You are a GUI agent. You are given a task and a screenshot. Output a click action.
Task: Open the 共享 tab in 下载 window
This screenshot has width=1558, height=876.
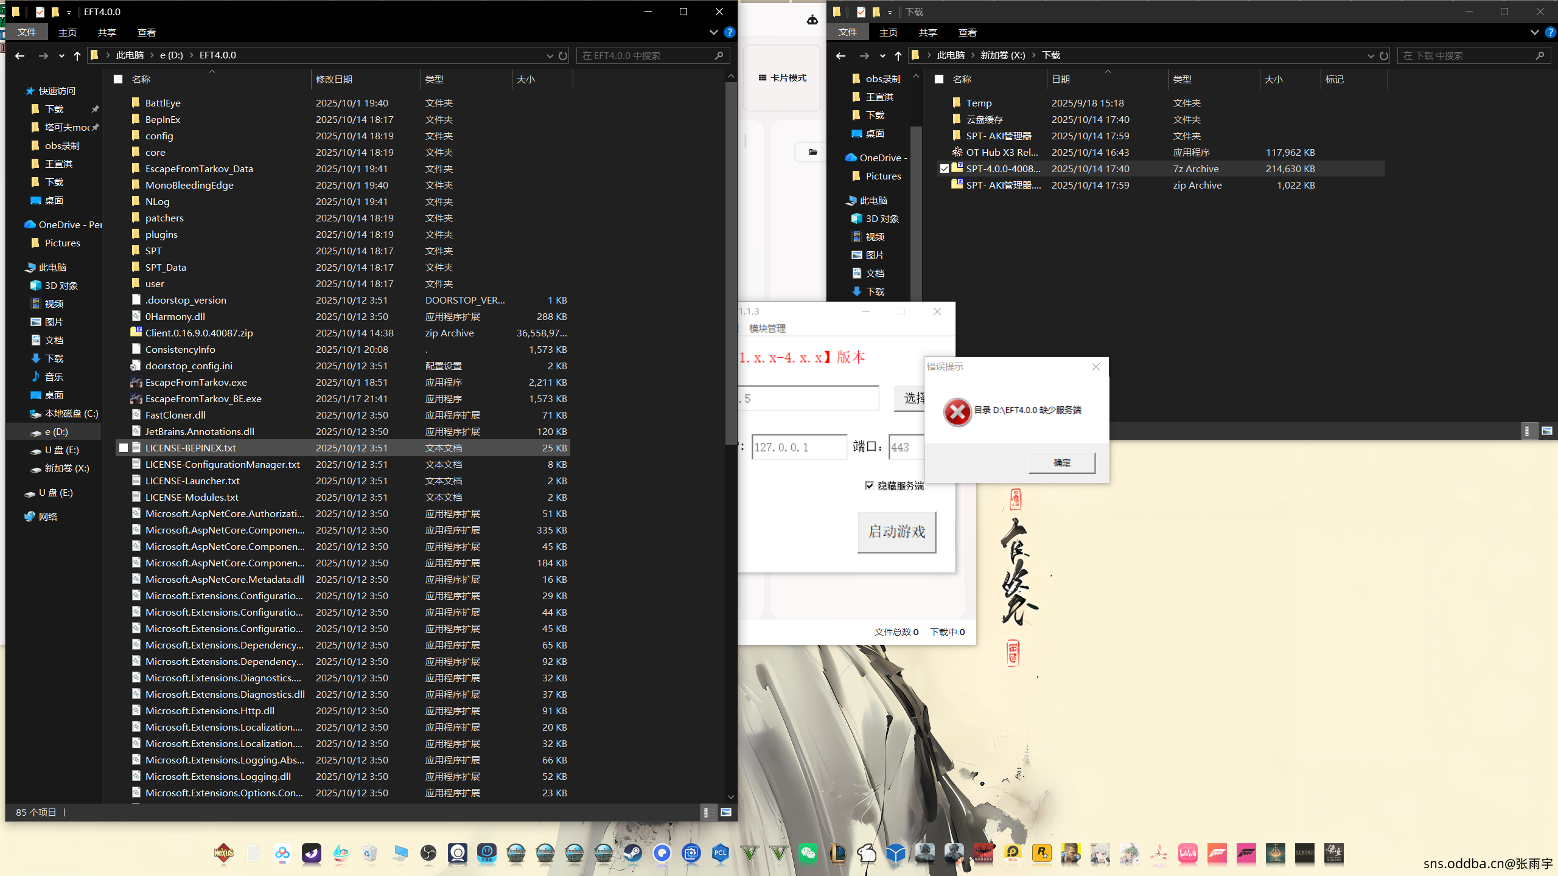click(927, 32)
